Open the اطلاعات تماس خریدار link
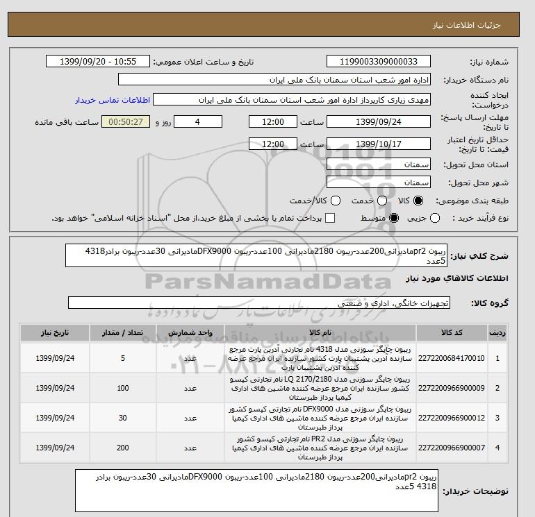 [113, 100]
